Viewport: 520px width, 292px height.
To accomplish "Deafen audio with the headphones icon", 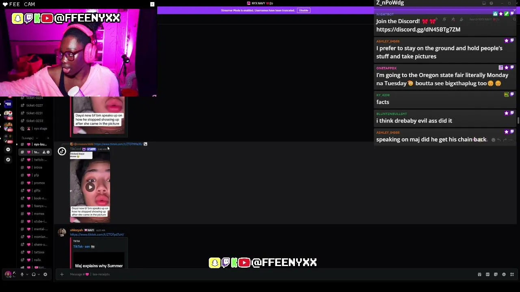I will pyautogui.click(x=34, y=274).
